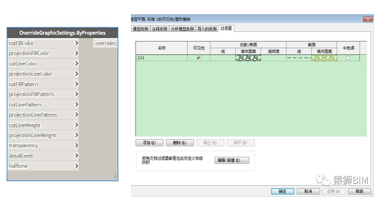Open the 编辑/新建 filter dialog

pos(232,160)
